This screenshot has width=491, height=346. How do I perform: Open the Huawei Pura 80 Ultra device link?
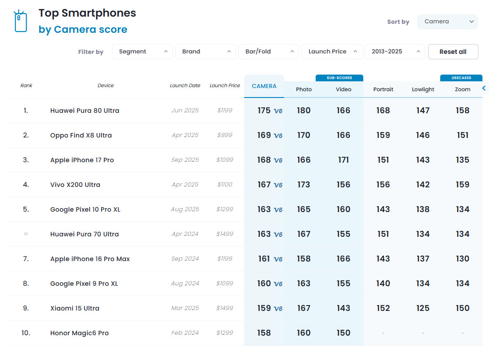tap(85, 111)
